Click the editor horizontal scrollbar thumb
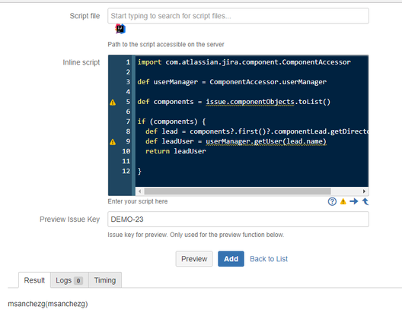The image size is (402, 319). tap(238, 191)
